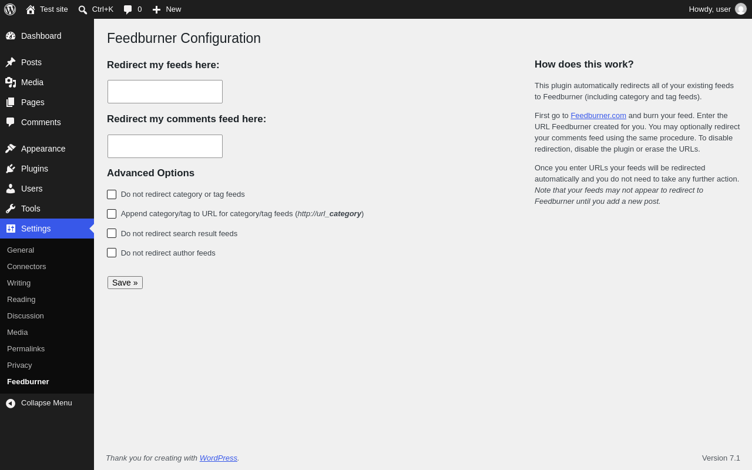Viewport: 752px width, 470px height.
Task: Click the Save » button
Action: click(125, 283)
